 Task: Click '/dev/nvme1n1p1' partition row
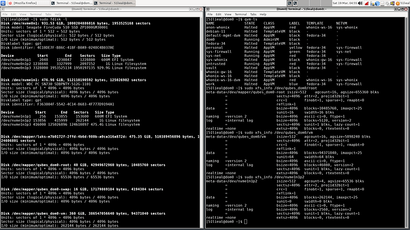[64, 117]
